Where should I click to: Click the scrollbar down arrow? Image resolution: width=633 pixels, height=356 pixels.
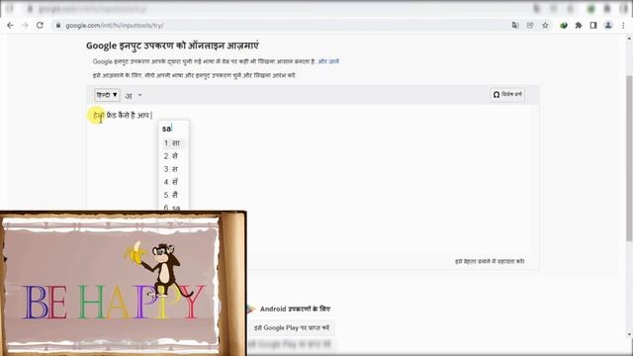click(629, 334)
